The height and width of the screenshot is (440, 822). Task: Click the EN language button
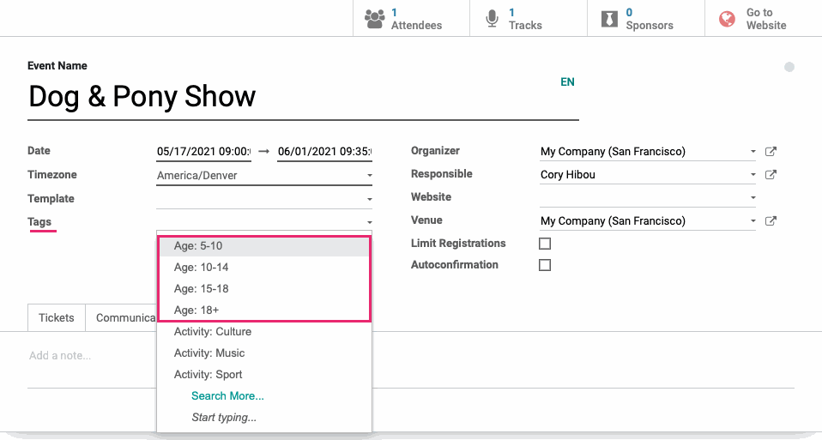(x=567, y=81)
